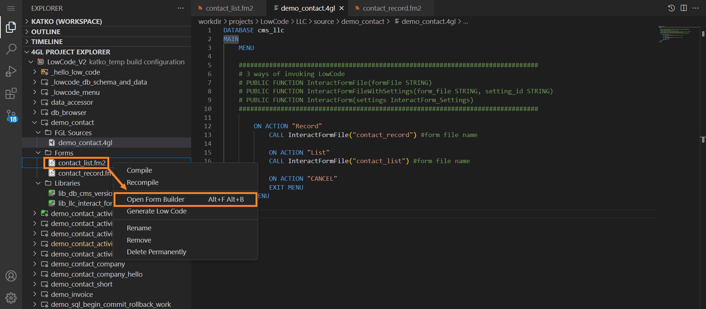
Task: Close the demo_contact.4gl tab
Action: (342, 8)
